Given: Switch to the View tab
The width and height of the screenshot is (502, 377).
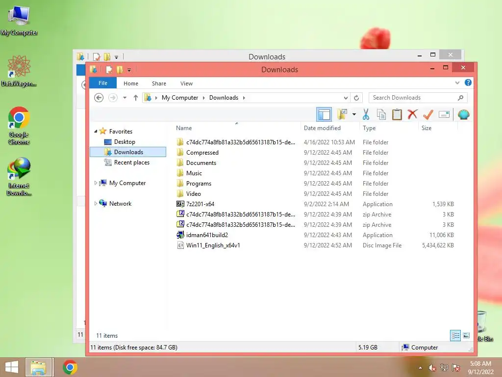Looking at the screenshot, I should 186,83.
